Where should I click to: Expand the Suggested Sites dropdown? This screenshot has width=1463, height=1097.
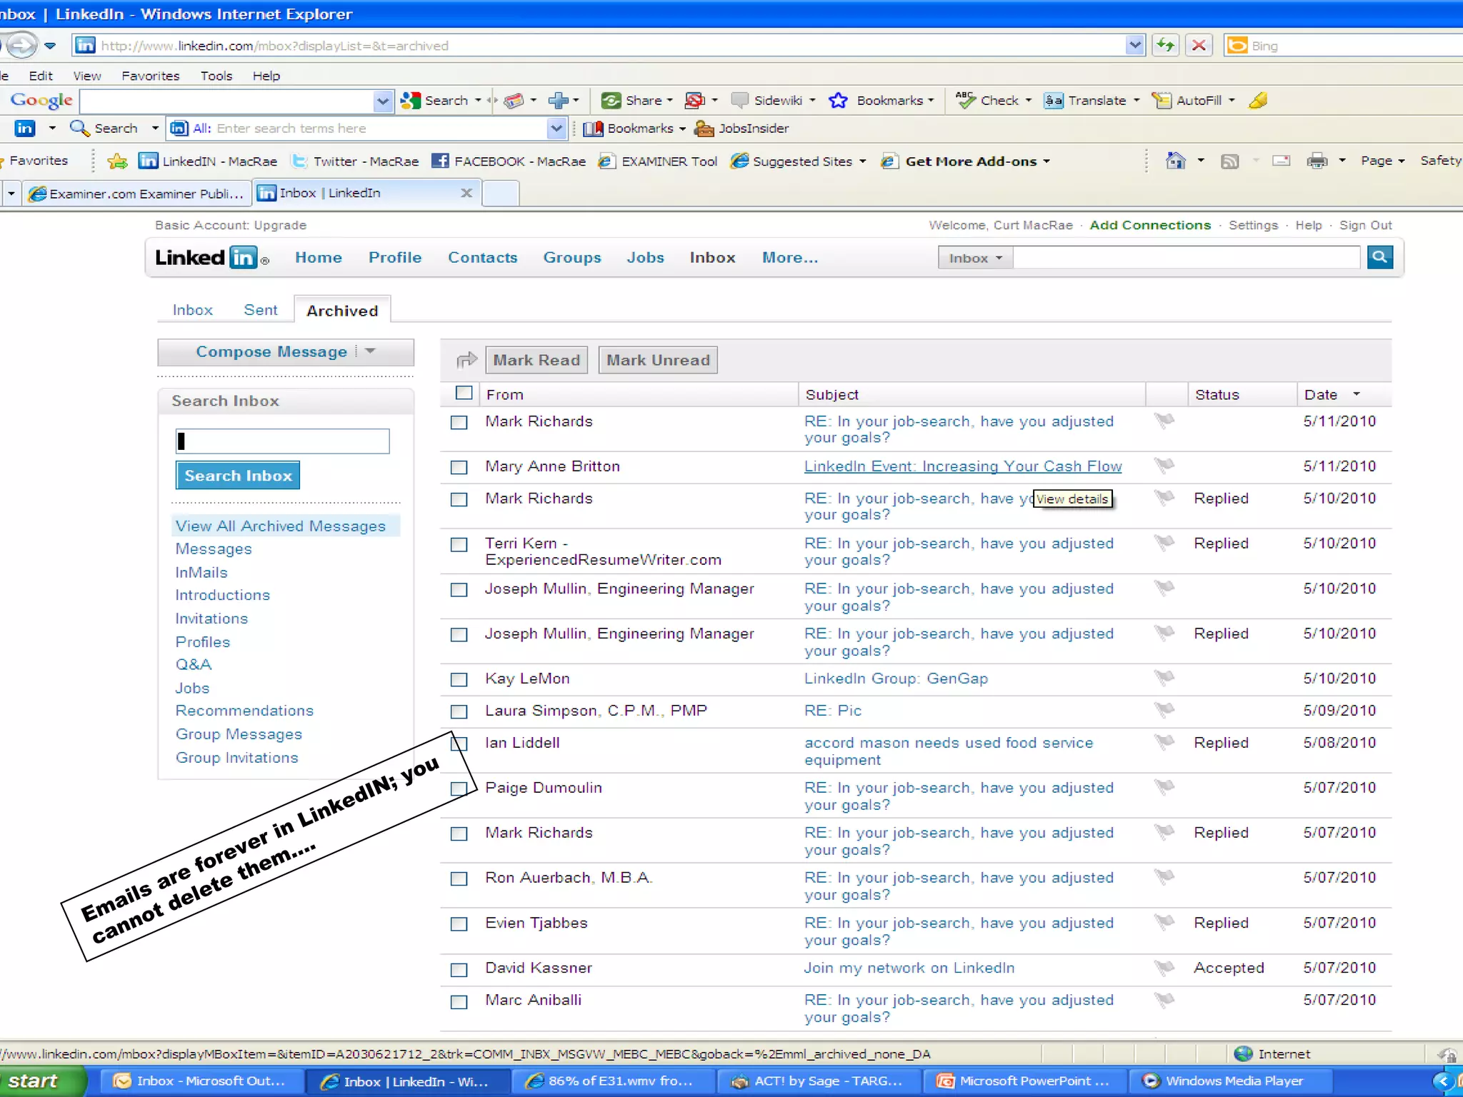[x=863, y=161]
